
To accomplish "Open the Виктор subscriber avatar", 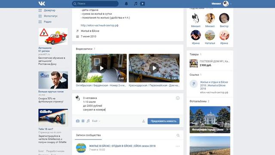I will click(x=224, y=18).
